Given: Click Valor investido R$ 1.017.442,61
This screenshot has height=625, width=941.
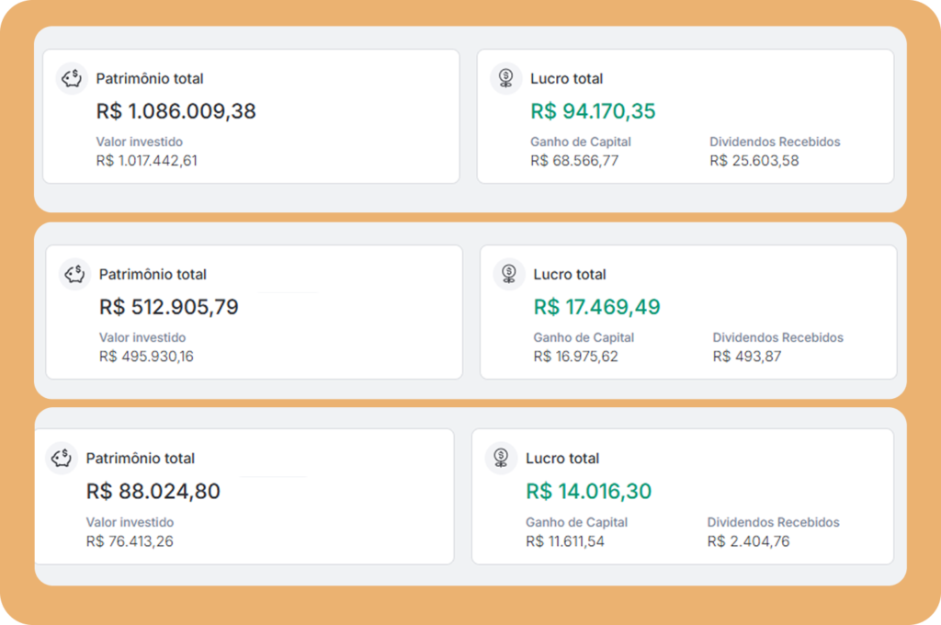Looking at the screenshot, I should click(x=146, y=160).
